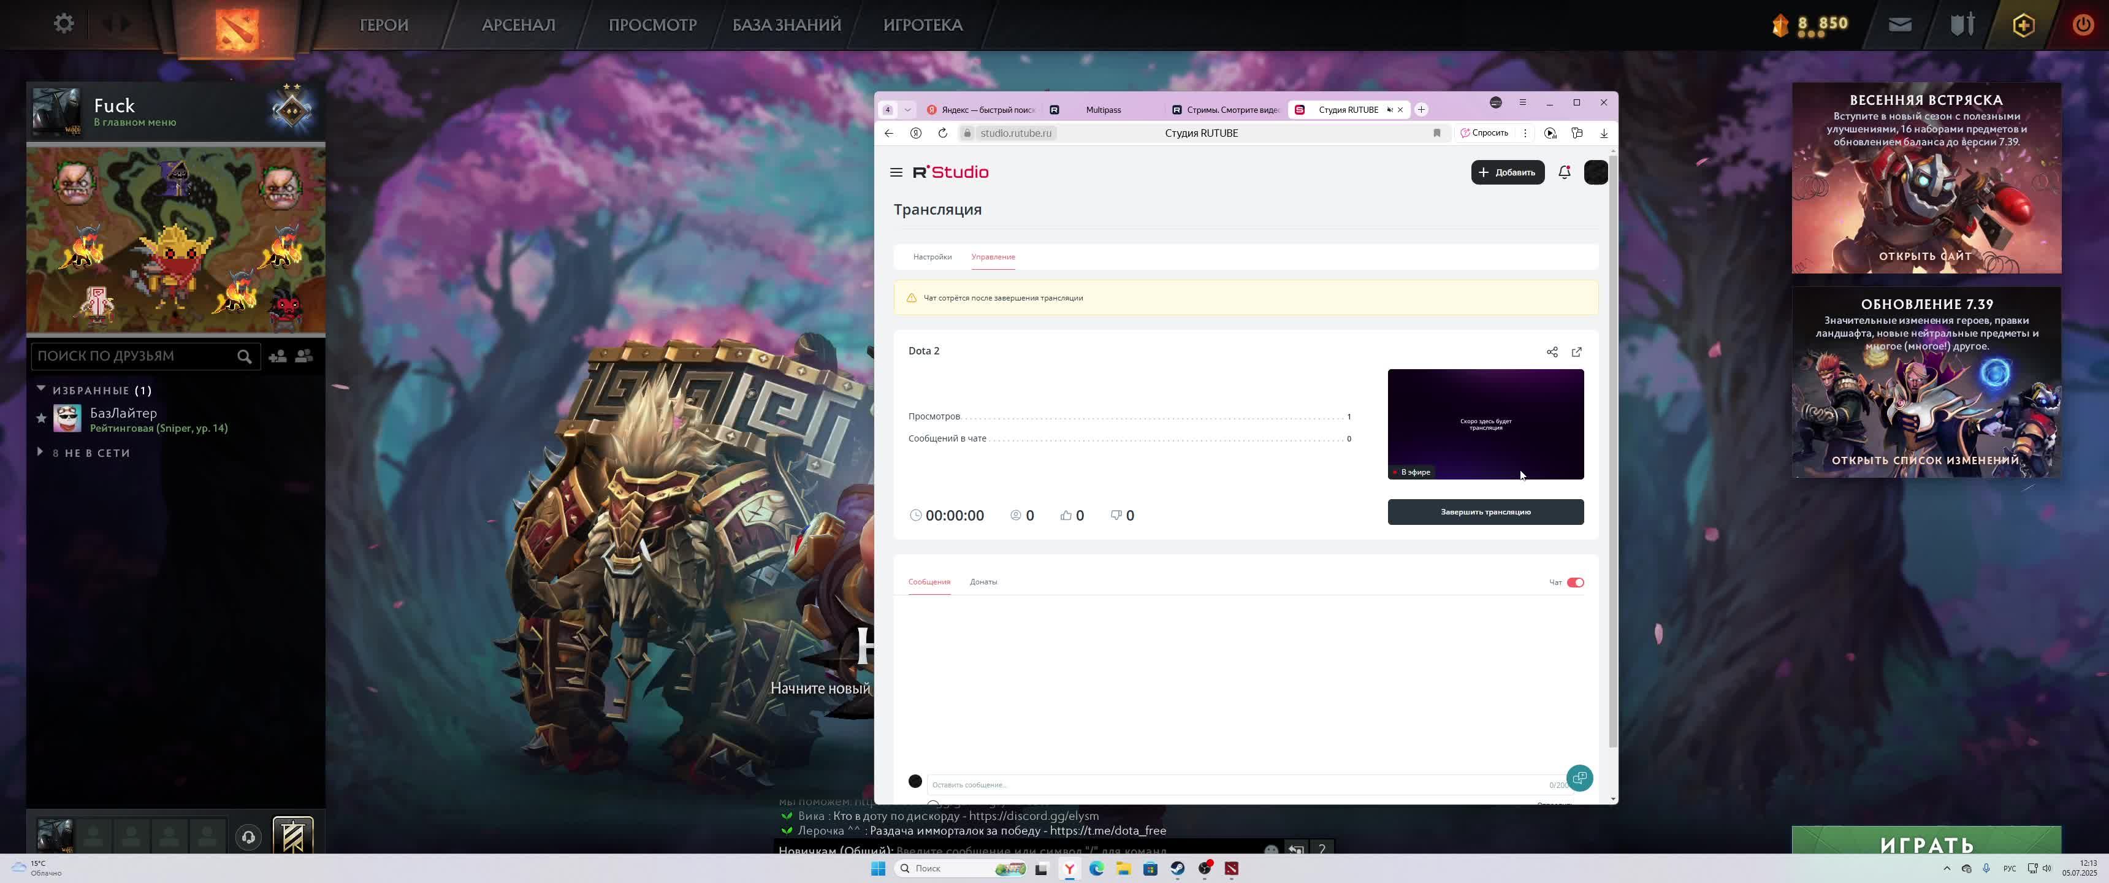Viewport: 2109px width, 883px height.
Task: Click the stream preview thumbnail
Action: pos(1485,424)
